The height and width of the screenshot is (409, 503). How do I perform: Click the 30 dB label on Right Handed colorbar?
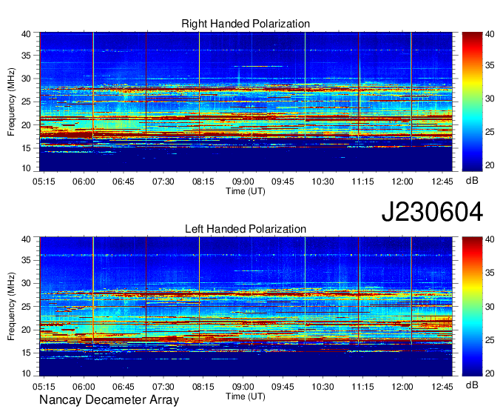490,99
